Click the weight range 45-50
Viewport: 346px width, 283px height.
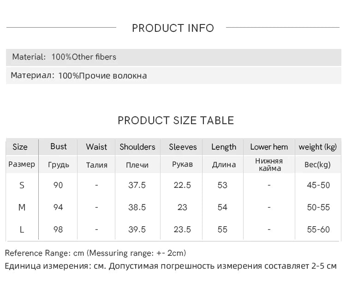318,185
